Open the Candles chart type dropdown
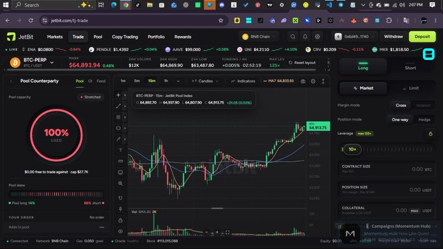The image size is (443, 249). click(205, 81)
